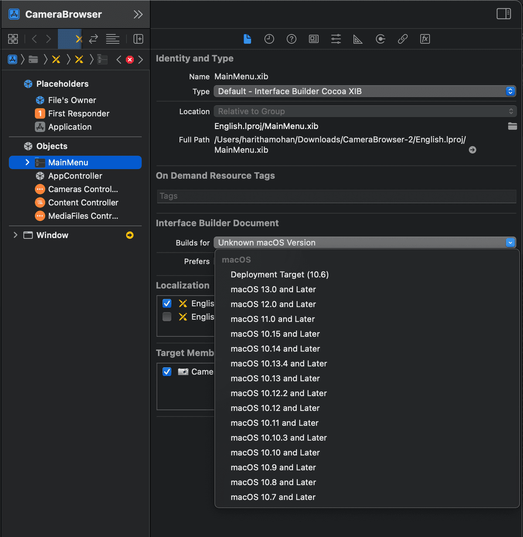The width and height of the screenshot is (523, 537).
Task: Open the Size inspector tab
Action: (x=358, y=39)
